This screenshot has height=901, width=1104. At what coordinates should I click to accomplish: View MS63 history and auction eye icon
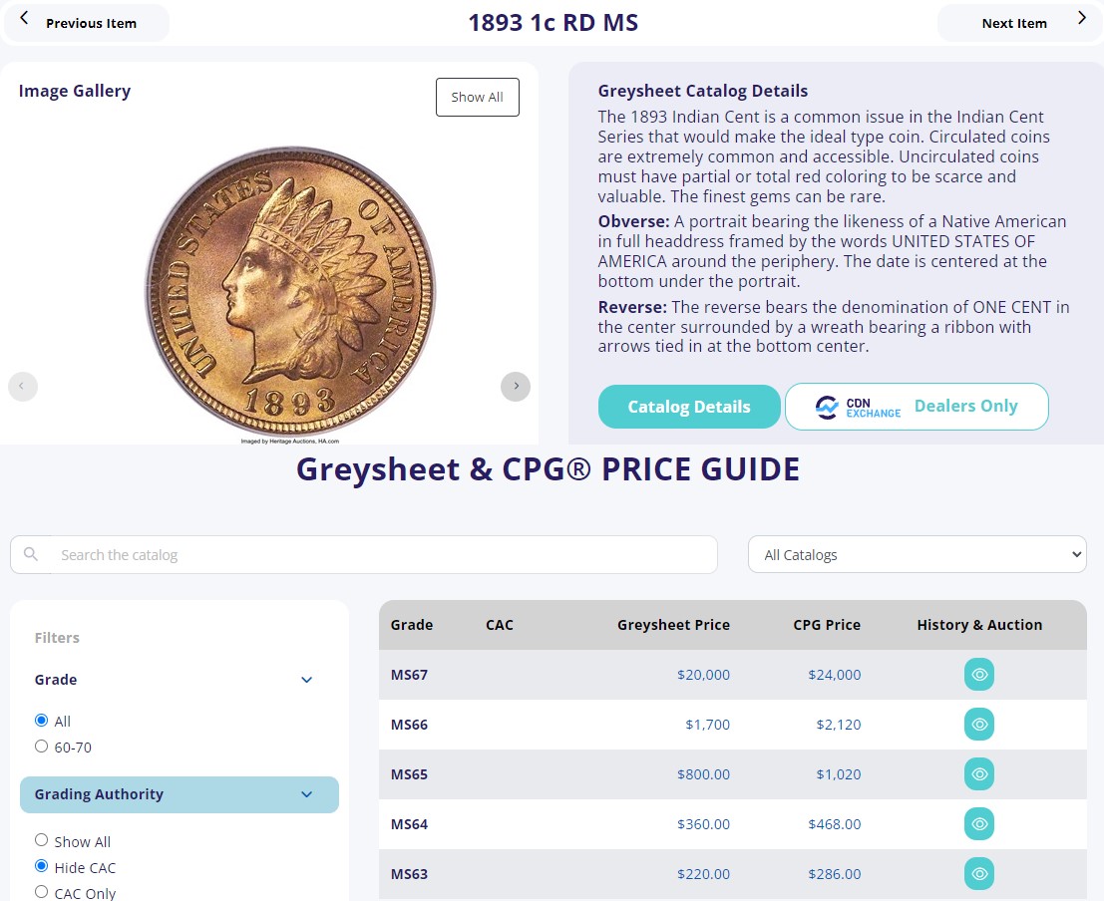978,873
